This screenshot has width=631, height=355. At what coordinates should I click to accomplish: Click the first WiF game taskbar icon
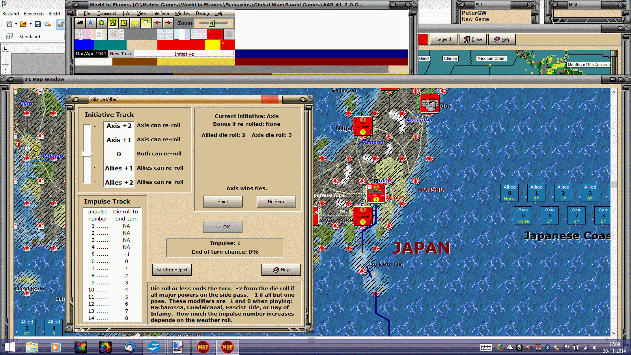coord(203,347)
